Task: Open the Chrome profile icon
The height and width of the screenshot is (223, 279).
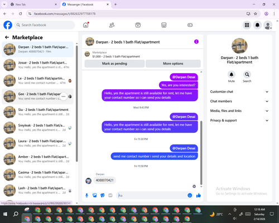Action: 266,13
